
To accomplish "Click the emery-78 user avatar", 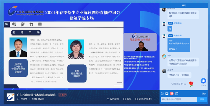I will [164, 10].
